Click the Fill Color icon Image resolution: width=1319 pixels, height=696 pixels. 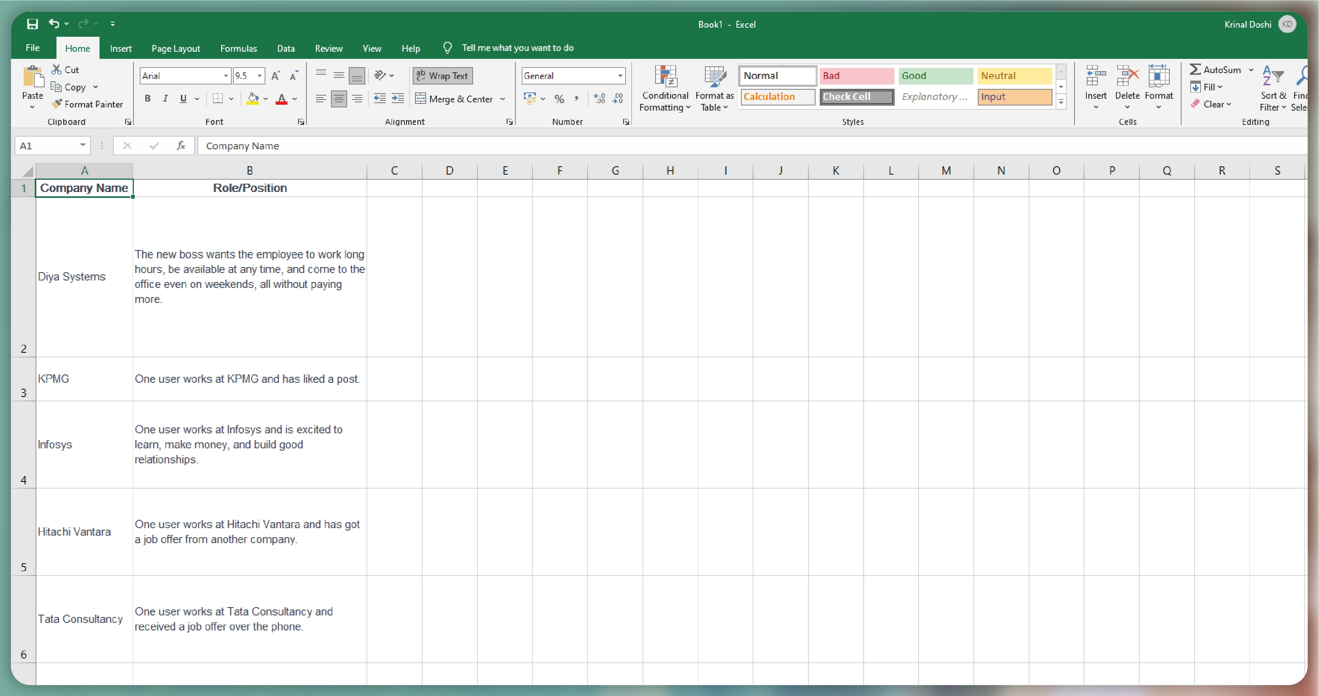coord(252,96)
